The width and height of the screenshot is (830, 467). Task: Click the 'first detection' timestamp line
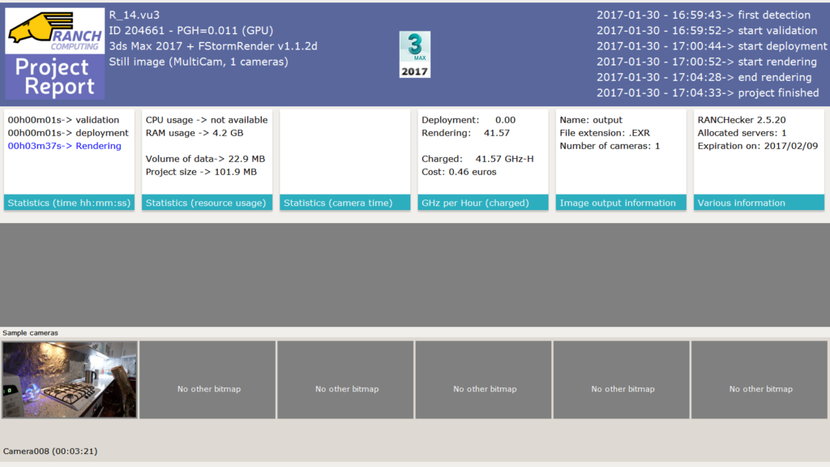coord(704,15)
